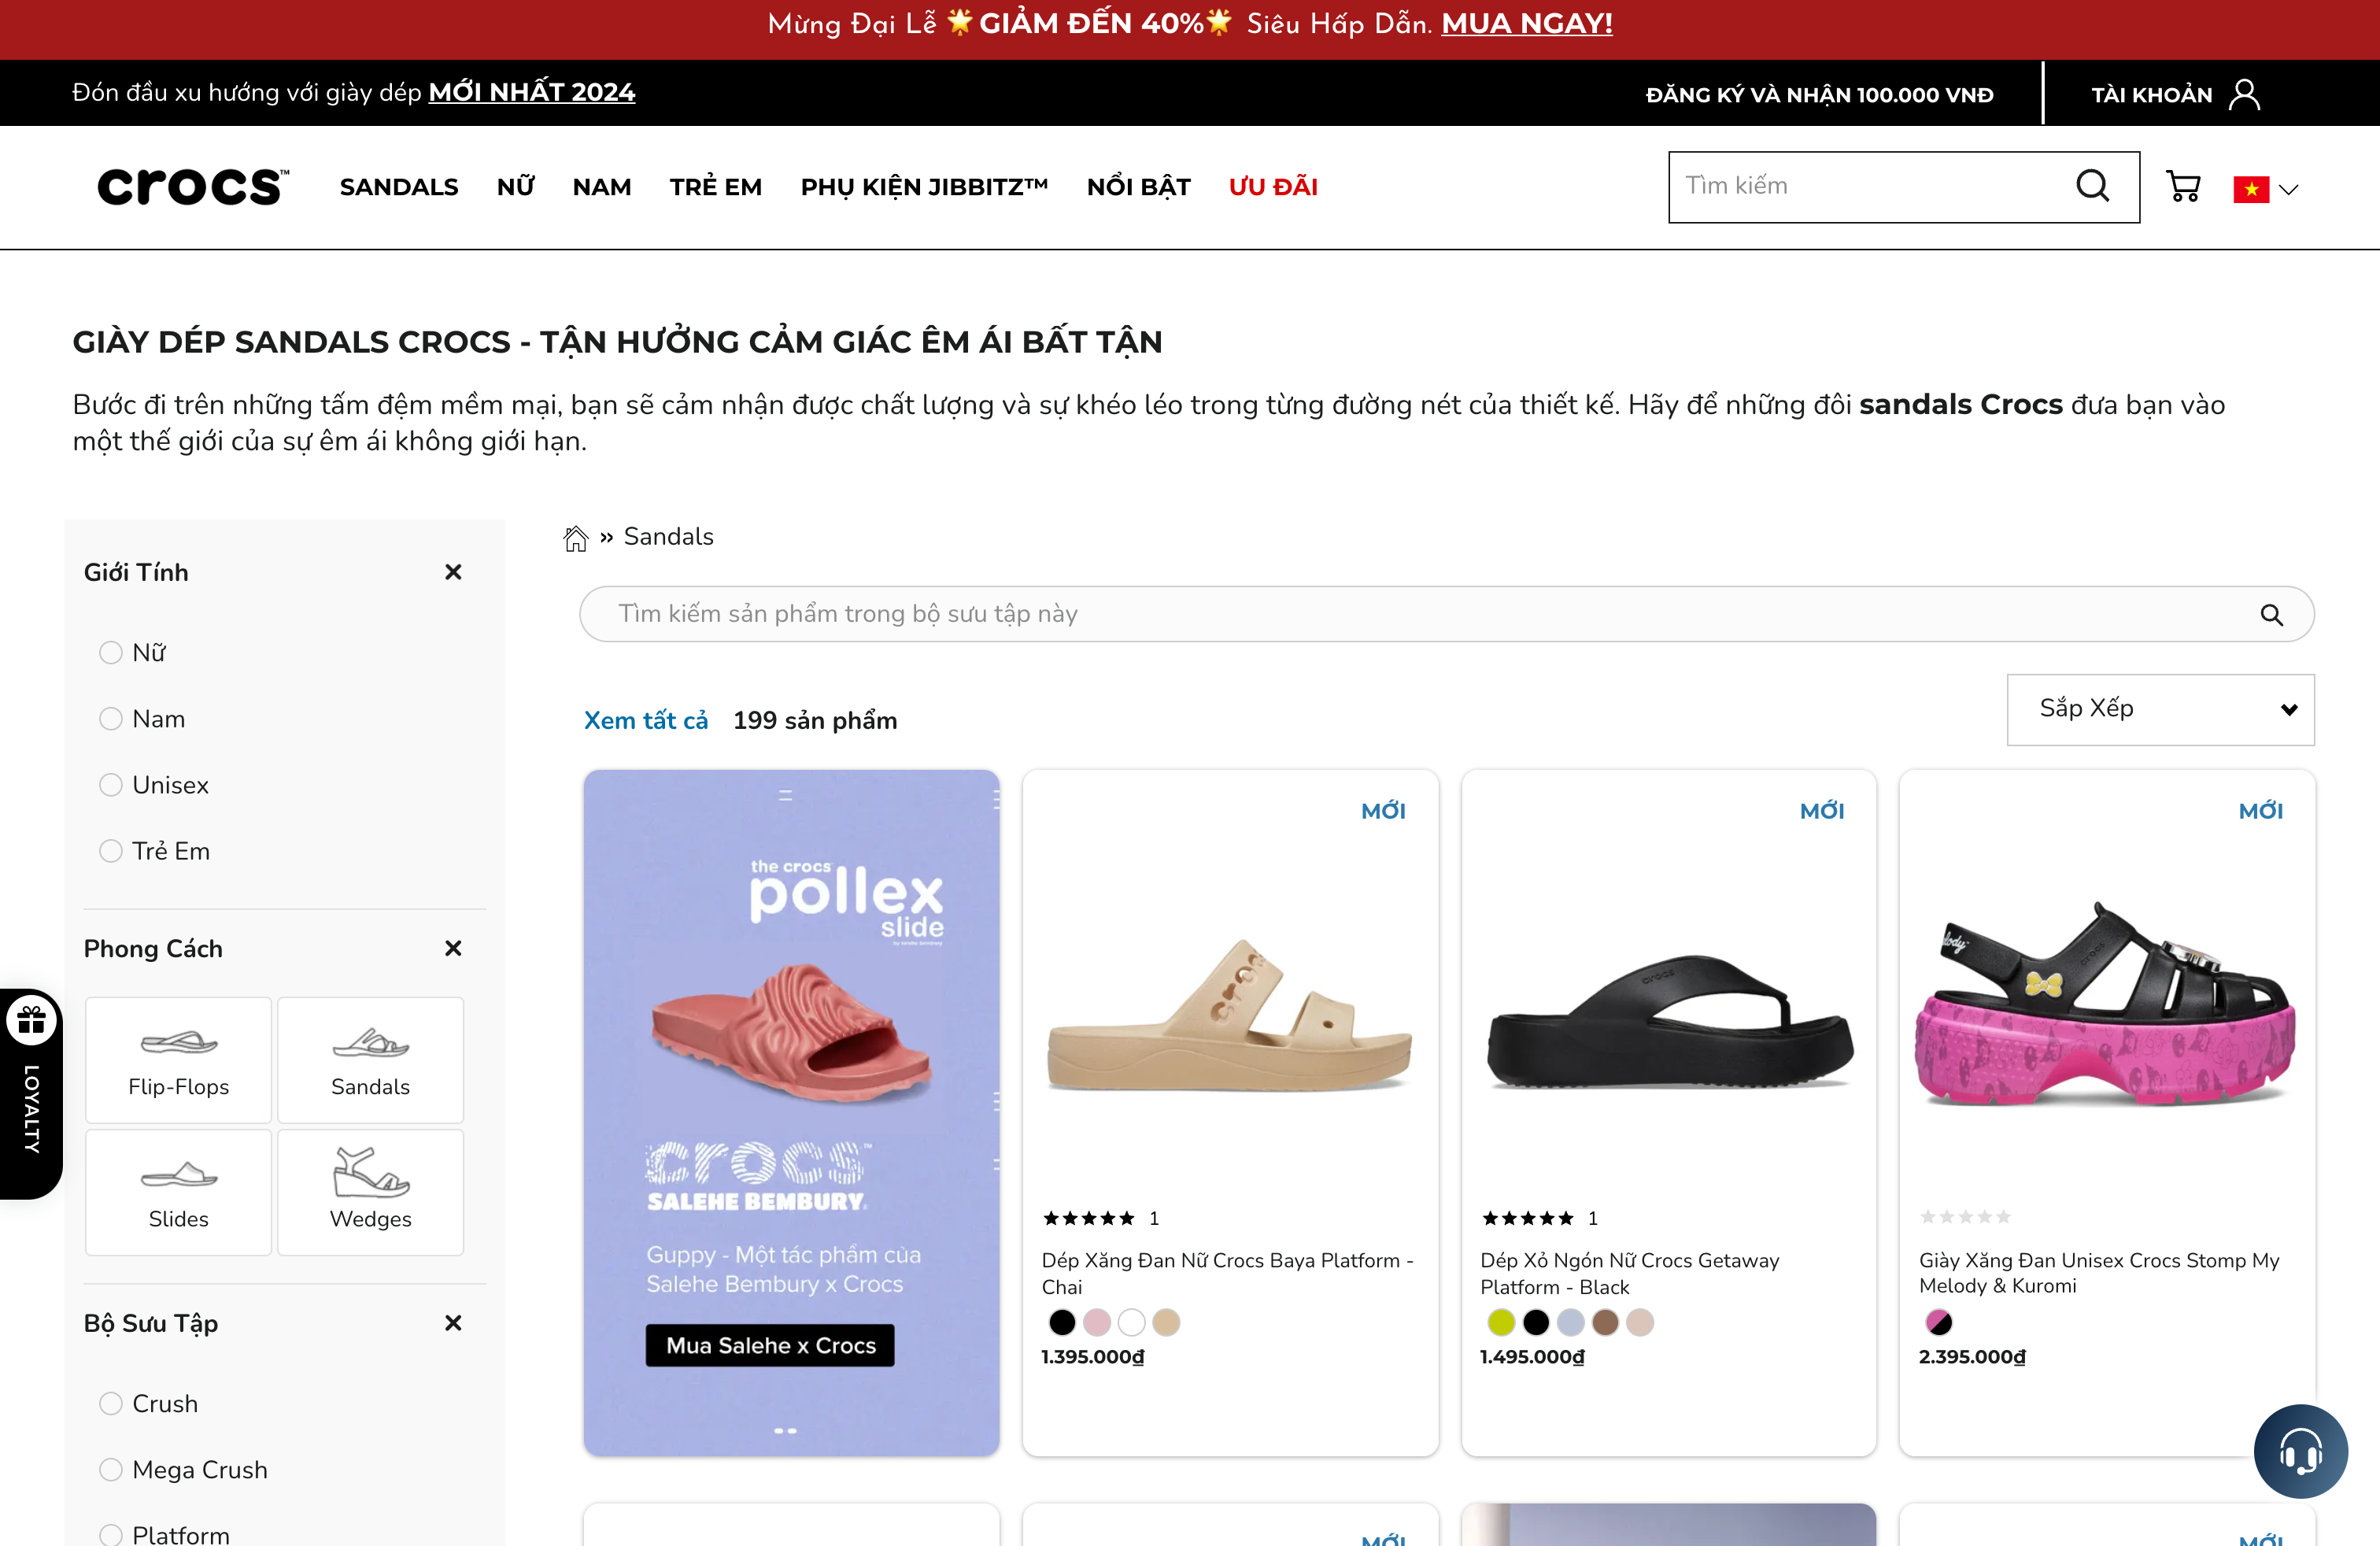Click the Xem tất cả link

[646, 720]
